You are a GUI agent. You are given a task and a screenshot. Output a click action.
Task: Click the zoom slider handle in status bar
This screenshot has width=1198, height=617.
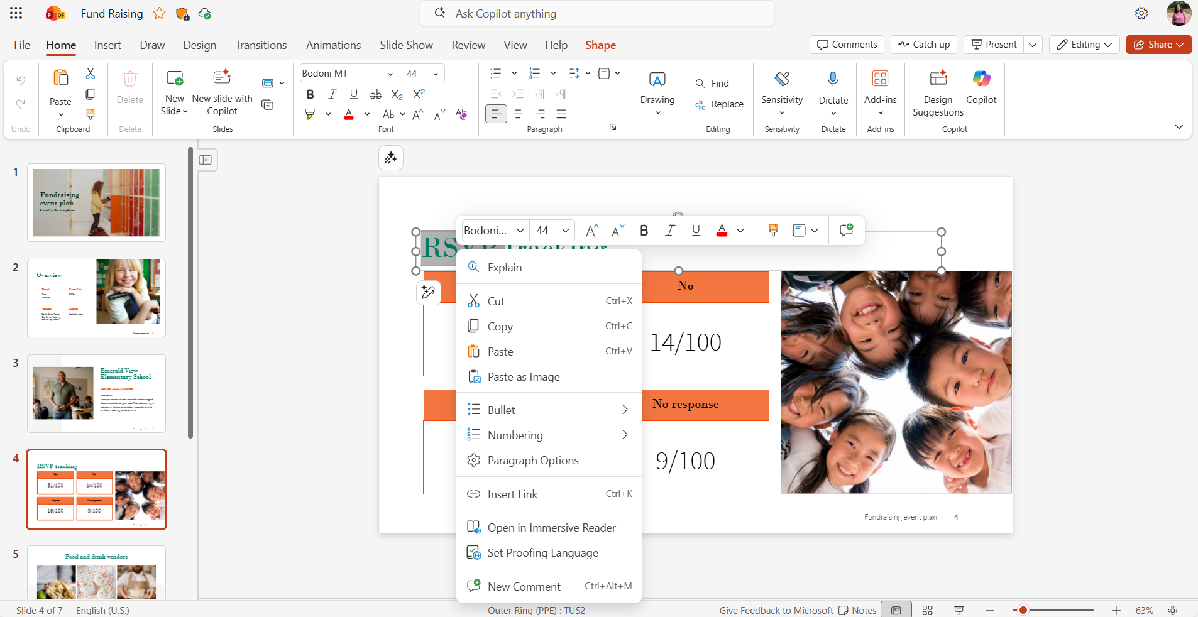point(1023,610)
